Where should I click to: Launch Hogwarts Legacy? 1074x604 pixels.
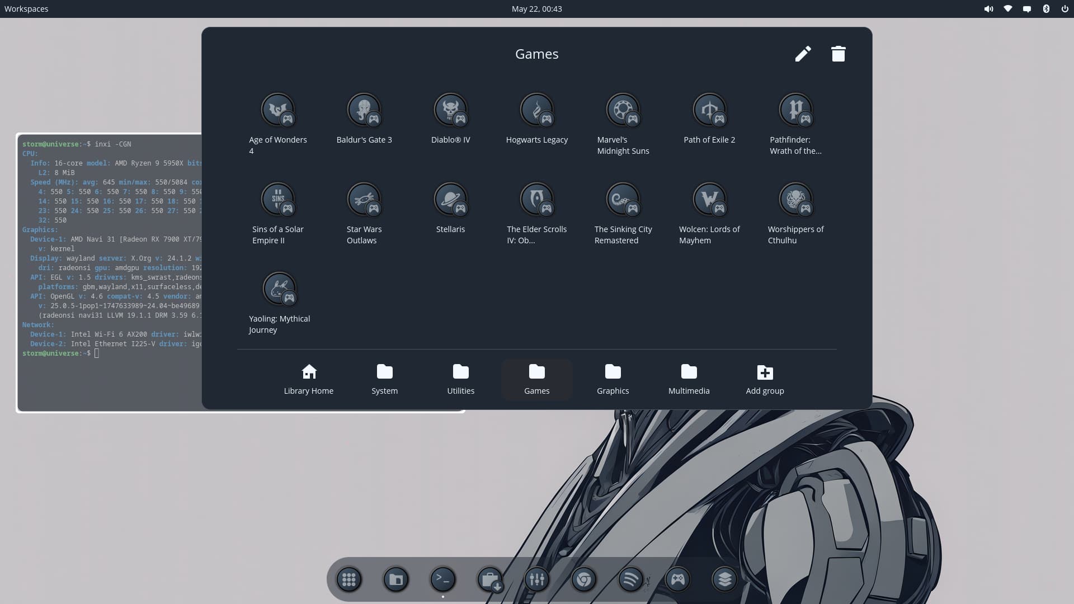536,110
